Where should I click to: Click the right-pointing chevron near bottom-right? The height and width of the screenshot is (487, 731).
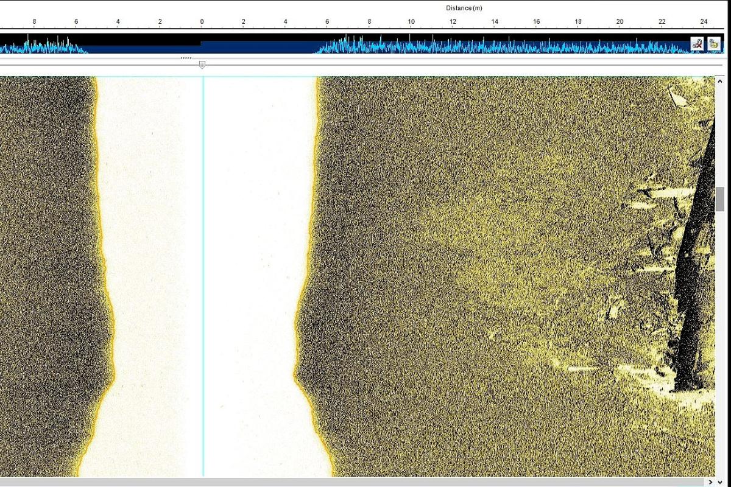pos(710,482)
